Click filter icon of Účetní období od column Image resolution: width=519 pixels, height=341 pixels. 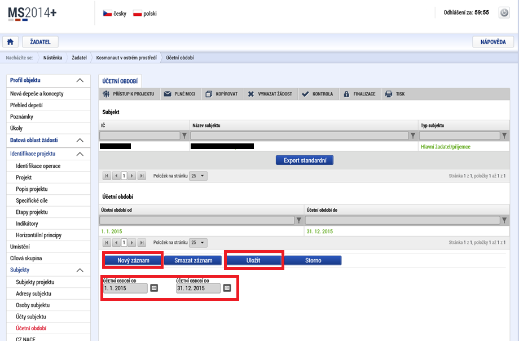coord(299,220)
